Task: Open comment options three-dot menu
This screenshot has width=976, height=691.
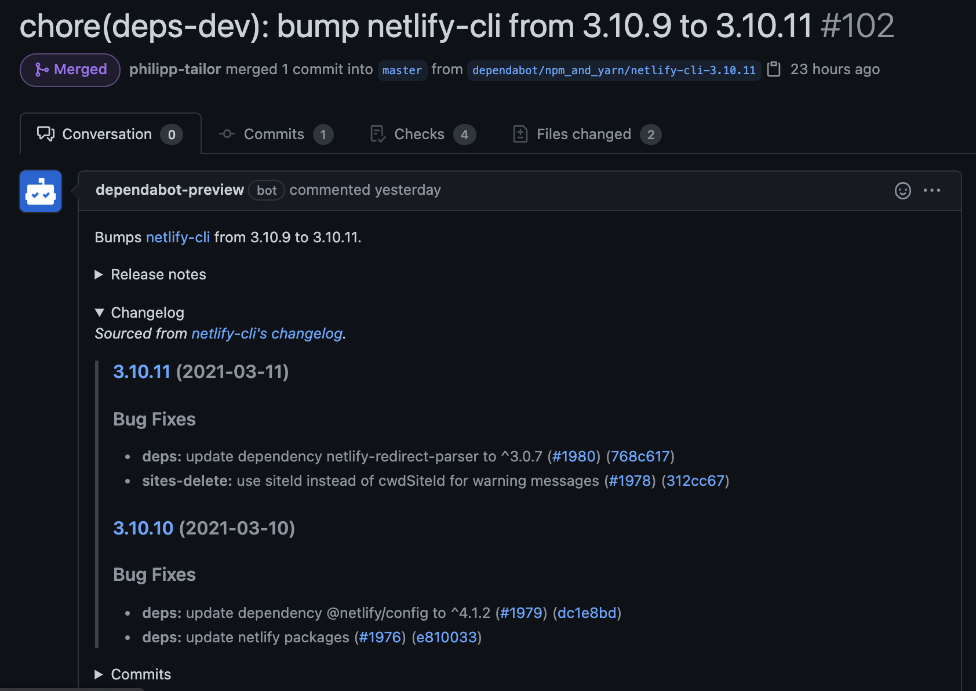Action: [932, 190]
